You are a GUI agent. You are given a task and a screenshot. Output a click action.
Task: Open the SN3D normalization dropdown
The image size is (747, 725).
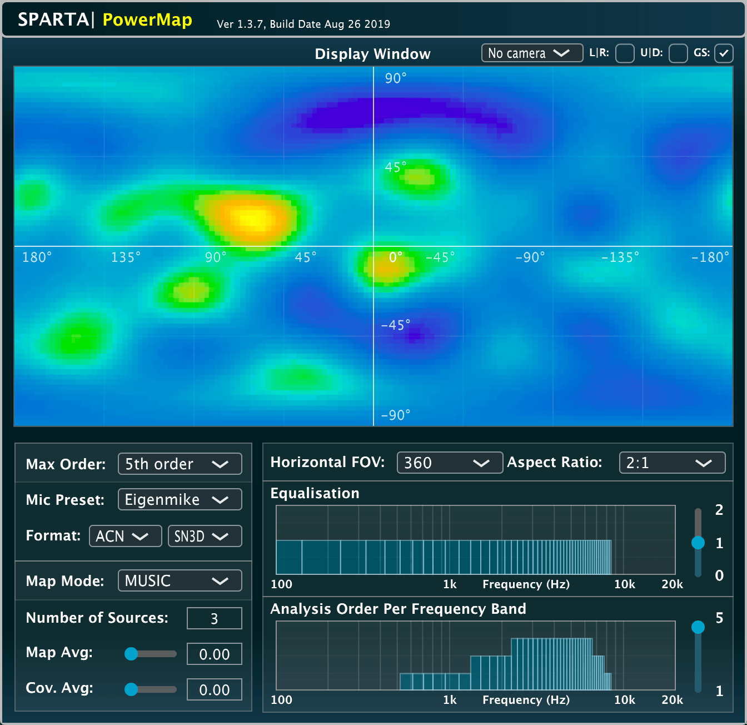pyautogui.click(x=205, y=536)
